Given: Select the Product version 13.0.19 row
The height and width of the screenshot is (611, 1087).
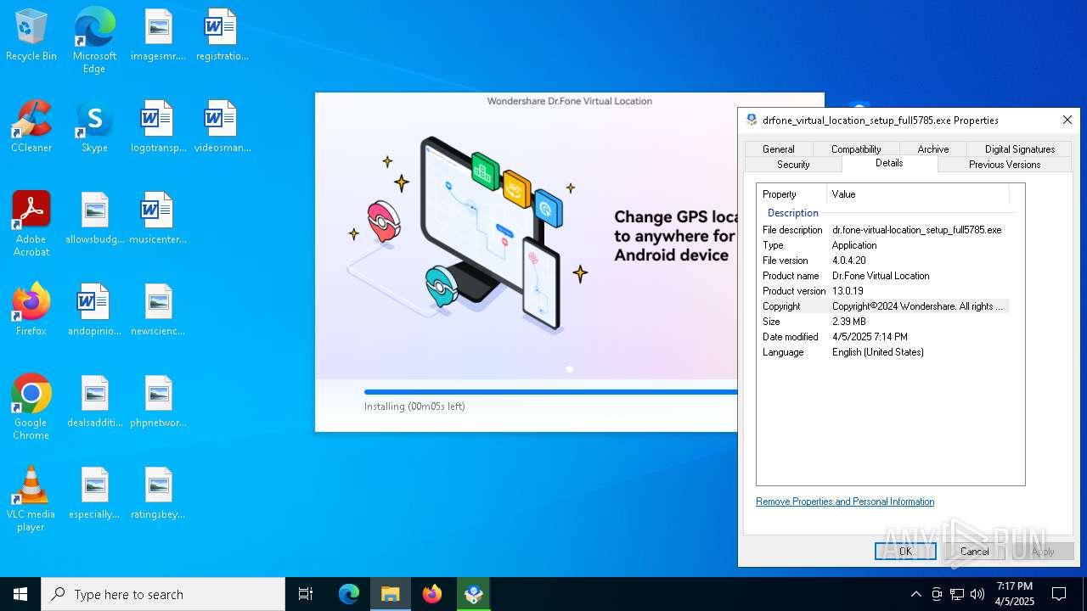Looking at the screenshot, I should click(x=883, y=291).
